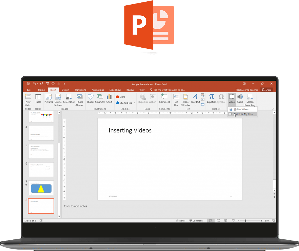Choose 'Video on My PC...' menu option
The image size is (299, 251).
click(242, 114)
